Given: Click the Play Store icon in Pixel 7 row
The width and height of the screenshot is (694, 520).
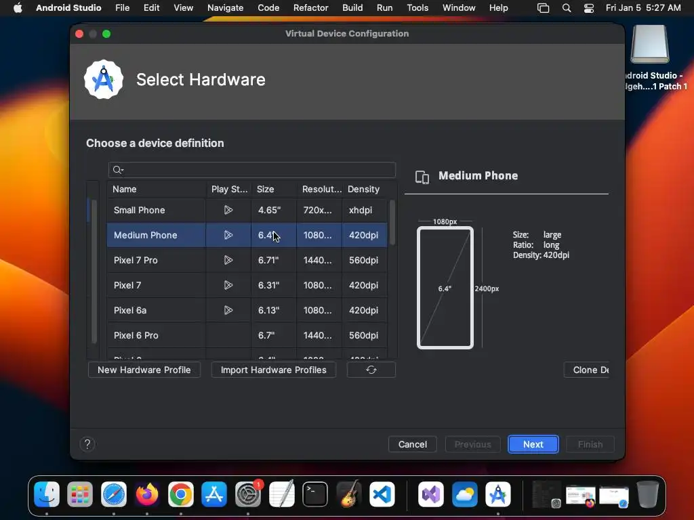Looking at the screenshot, I should [x=228, y=285].
